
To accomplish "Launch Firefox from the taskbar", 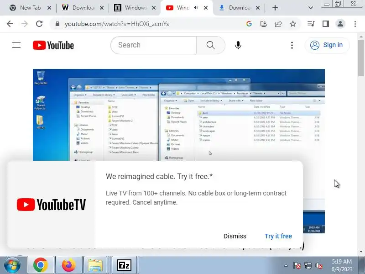I will coord(69,265).
